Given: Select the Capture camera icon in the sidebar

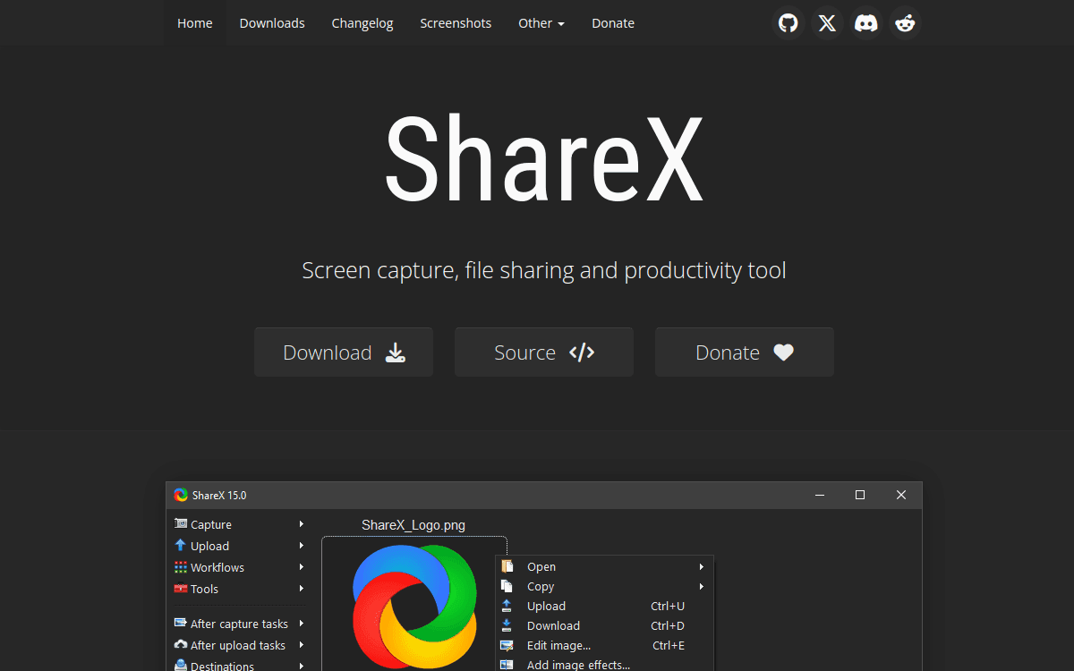Looking at the screenshot, I should click(x=181, y=524).
